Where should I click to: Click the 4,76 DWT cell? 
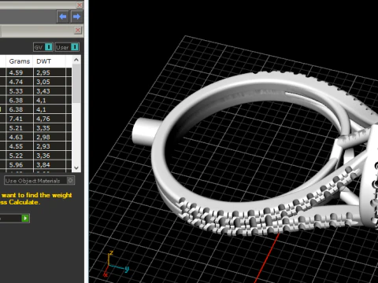pos(50,119)
